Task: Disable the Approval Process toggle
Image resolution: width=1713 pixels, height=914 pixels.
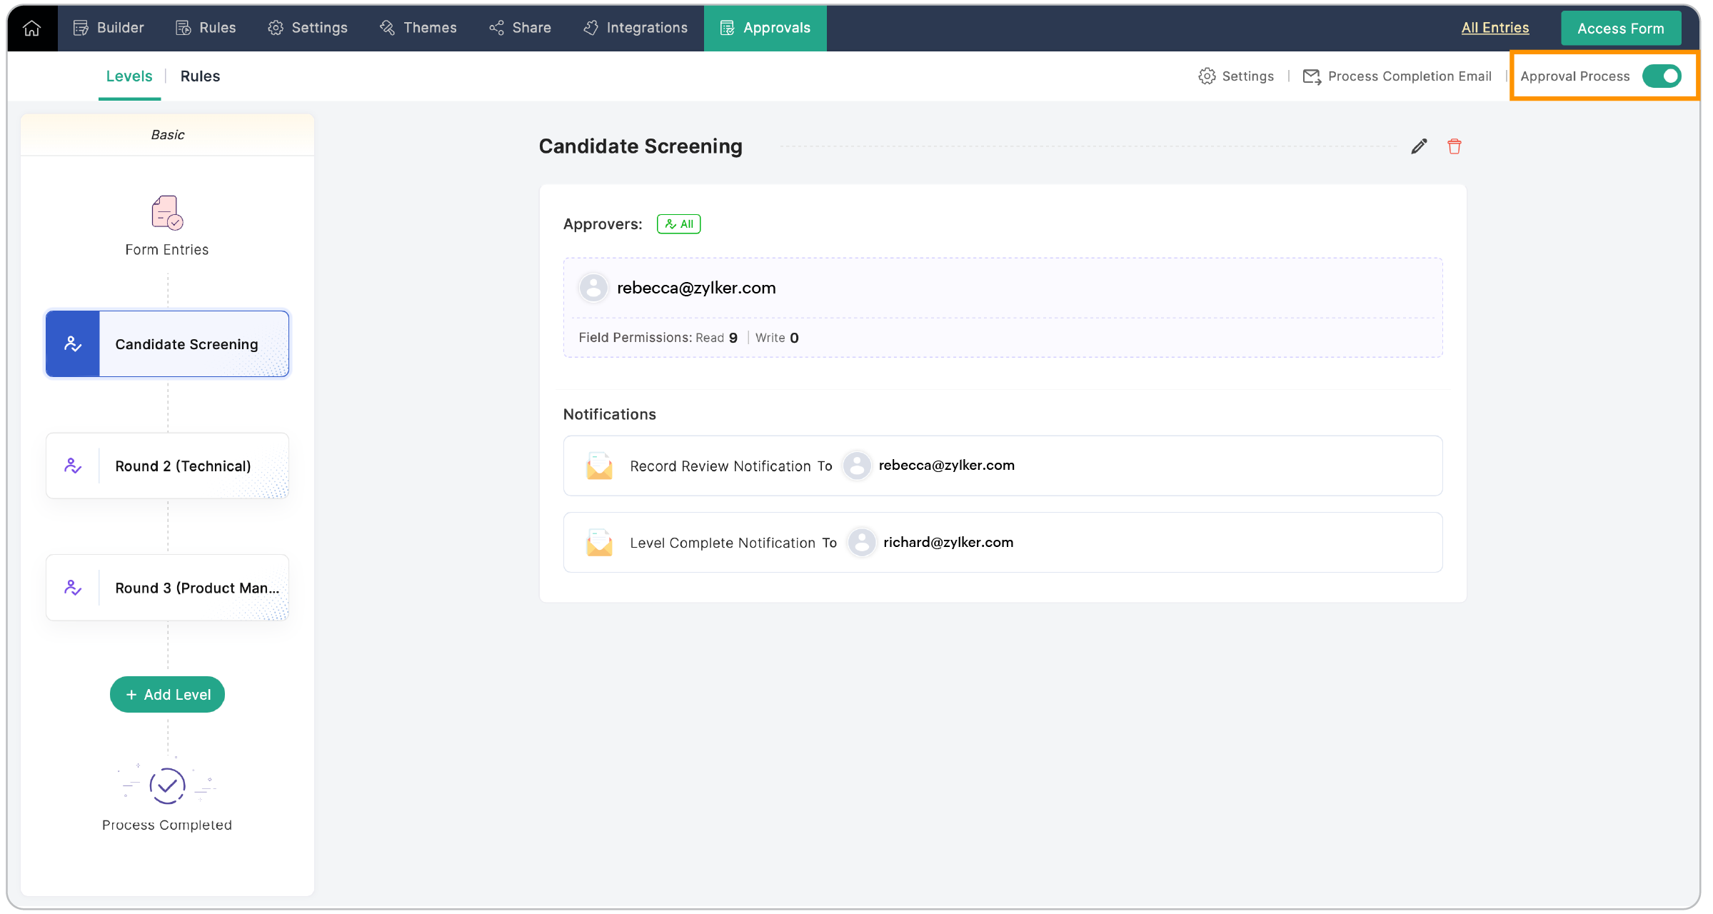Action: (x=1661, y=76)
